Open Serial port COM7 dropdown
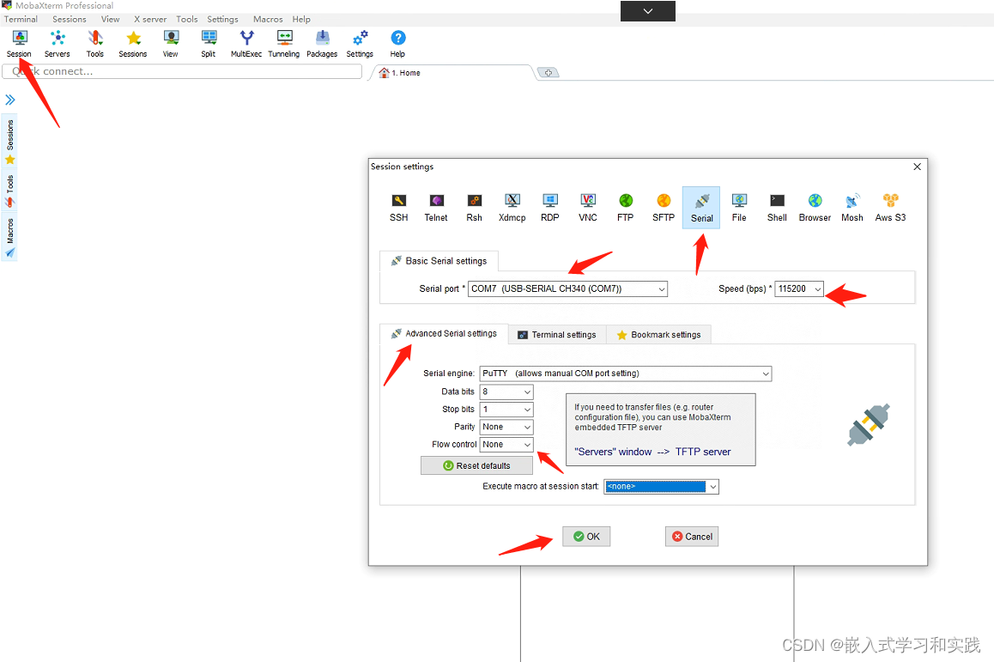The width and height of the screenshot is (994, 662). pyautogui.click(x=567, y=288)
